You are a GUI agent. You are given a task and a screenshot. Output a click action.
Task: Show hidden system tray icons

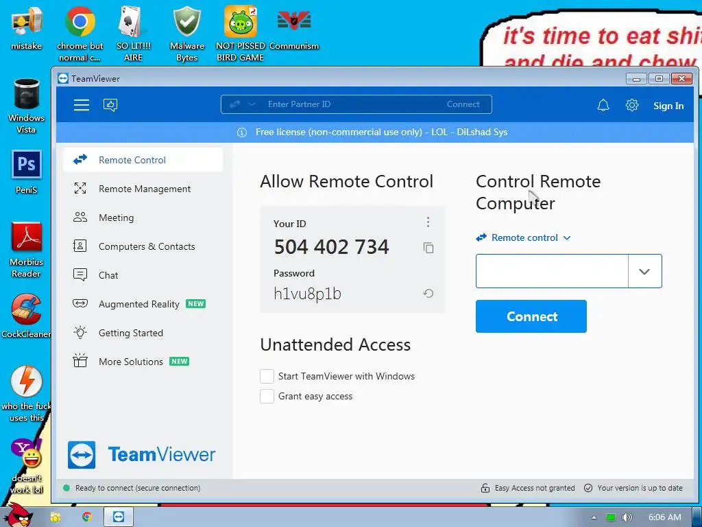point(594,517)
